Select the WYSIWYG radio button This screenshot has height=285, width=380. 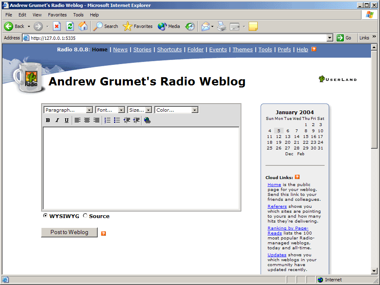pyautogui.click(x=45, y=216)
